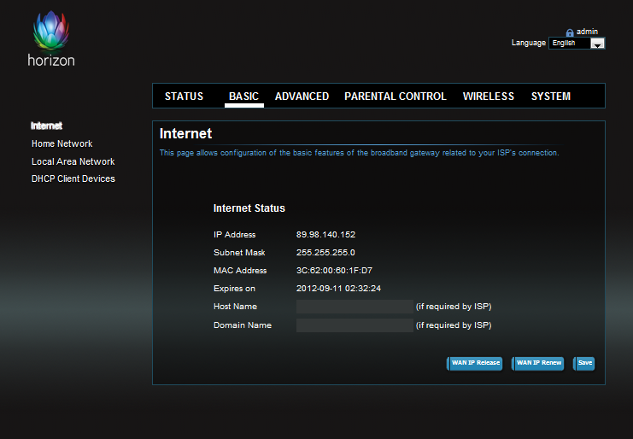The image size is (633, 439).
Task: Click the Host Name label
Action: (x=236, y=307)
